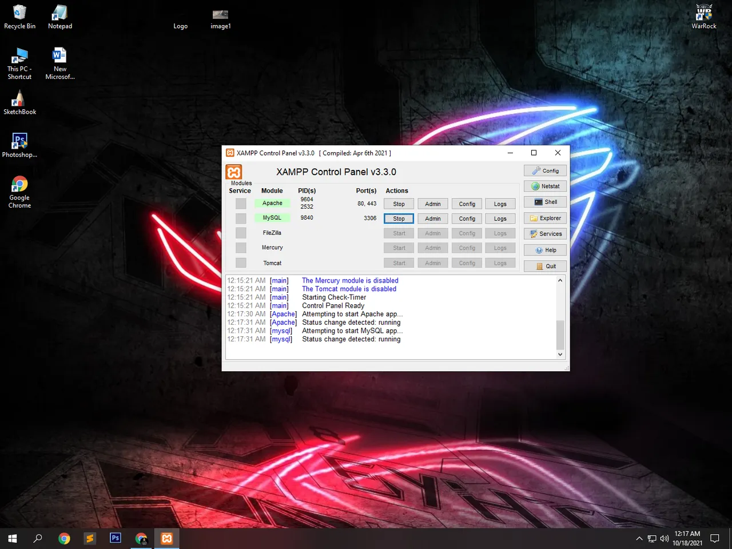Click 'The Mercury module is disabled' line
732x549 pixels.
point(350,281)
